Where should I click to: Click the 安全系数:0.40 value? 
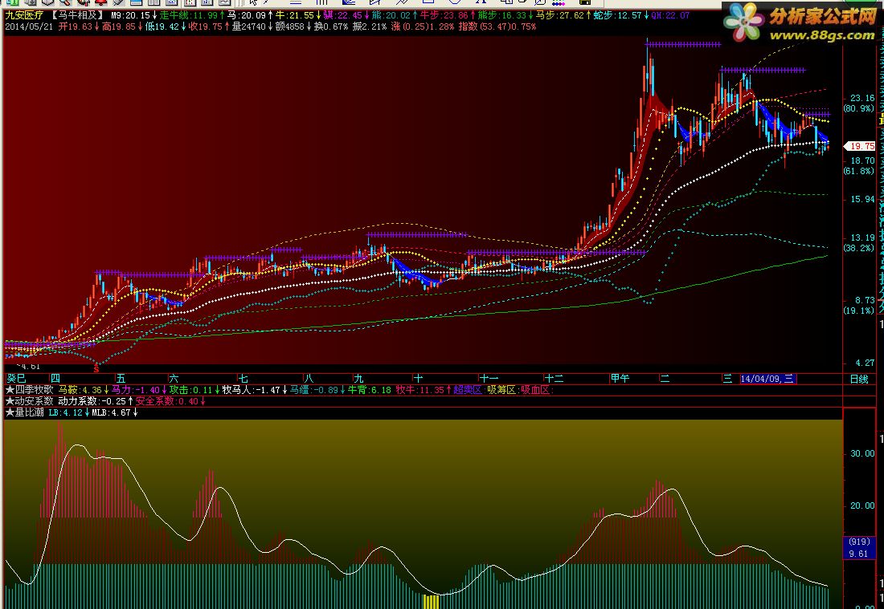pos(167,400)
